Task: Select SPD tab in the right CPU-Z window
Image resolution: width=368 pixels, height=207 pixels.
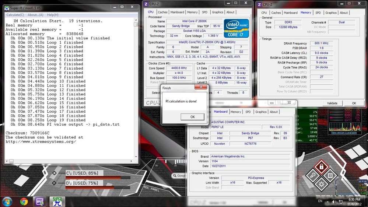Action: click(318, 13)
